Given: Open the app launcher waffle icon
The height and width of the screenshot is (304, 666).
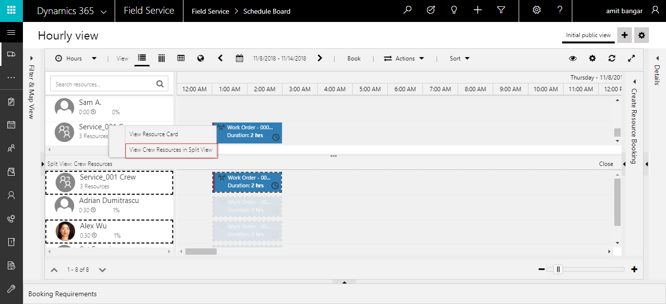Looking at the screenshot, I should [11, 10].
